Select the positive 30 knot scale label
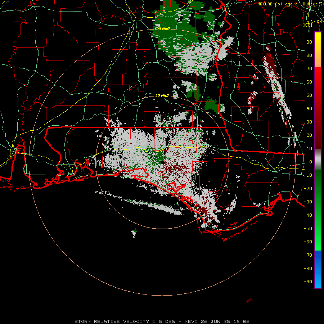 [x=309, y=122]
